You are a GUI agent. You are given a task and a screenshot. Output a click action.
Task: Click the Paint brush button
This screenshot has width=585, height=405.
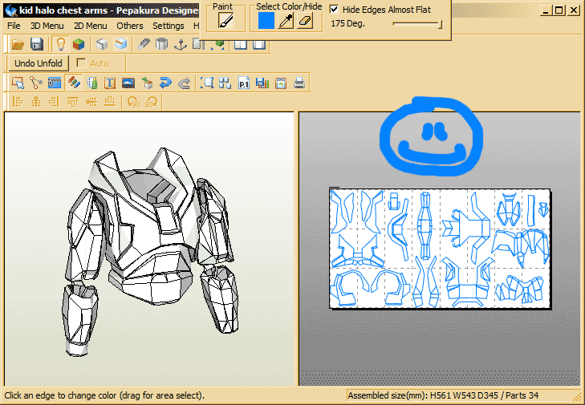click(x=226, y=21)
